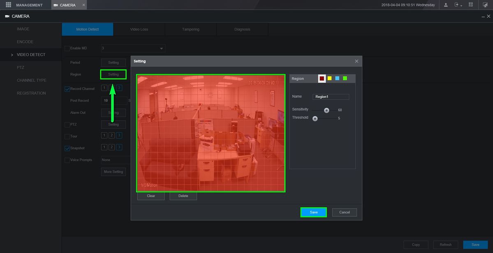Click the user account icon

point(446,5)
